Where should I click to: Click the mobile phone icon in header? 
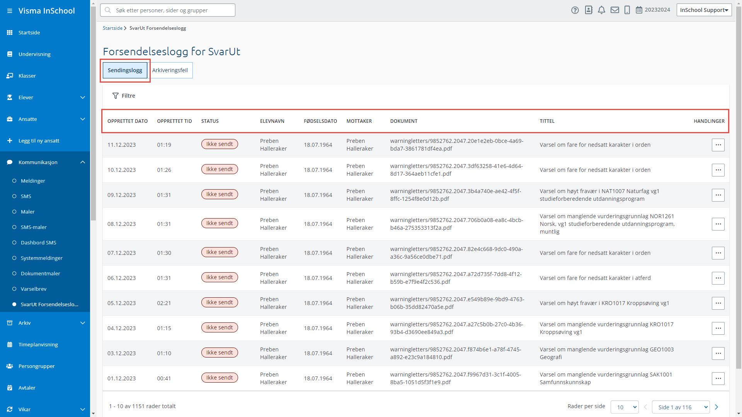click(x=627, y=10)
